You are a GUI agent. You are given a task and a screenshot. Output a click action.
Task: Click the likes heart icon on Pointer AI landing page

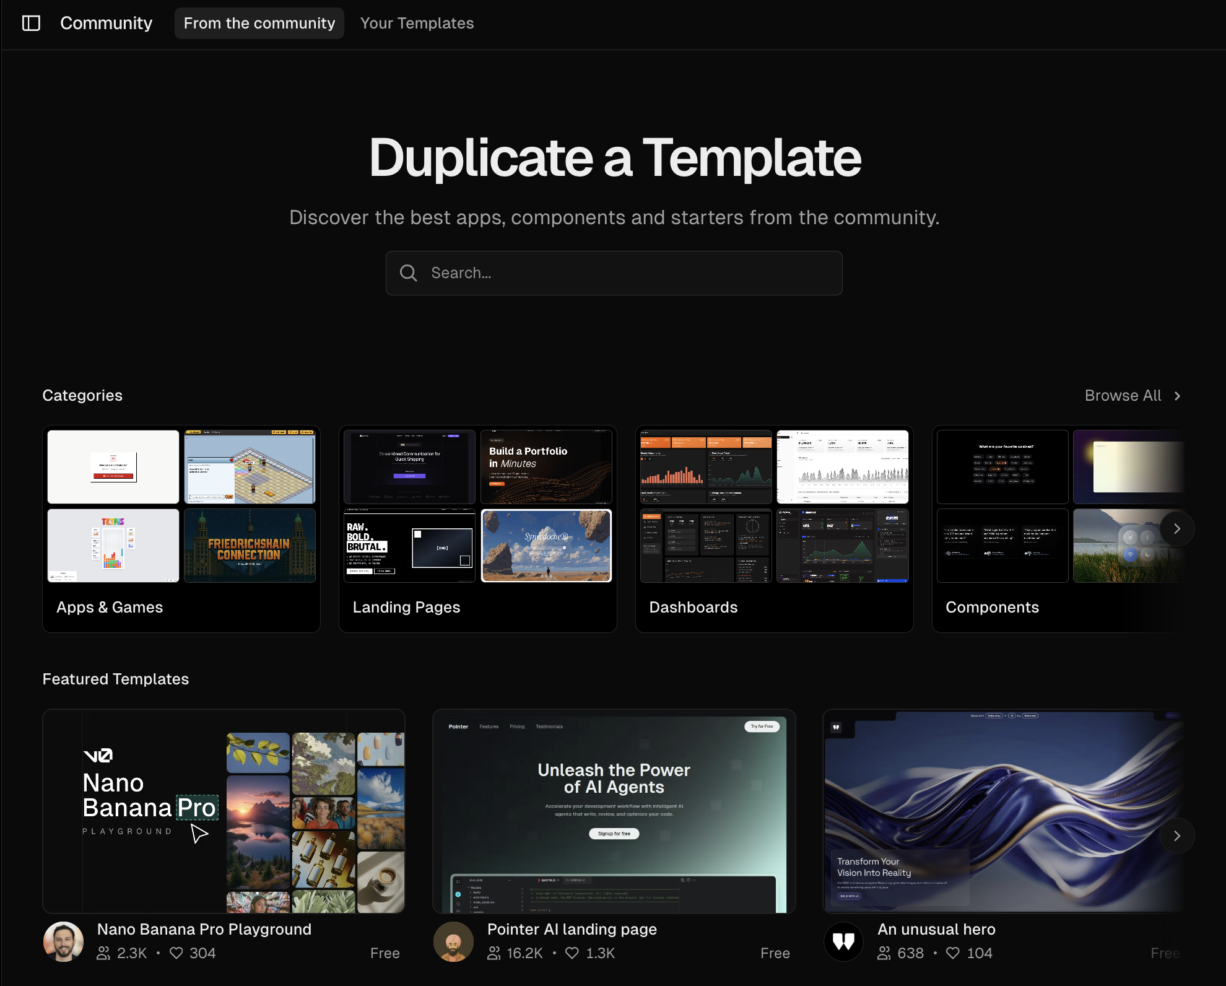click(x=572, y=953)
